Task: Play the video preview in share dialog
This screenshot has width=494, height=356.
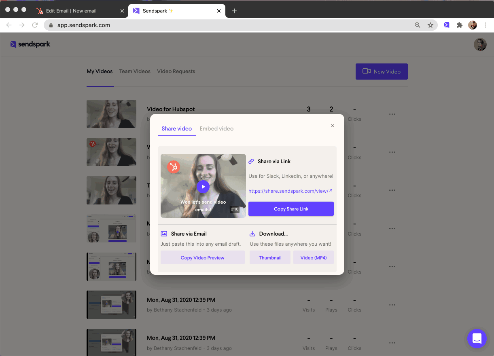Action: point(203,186)
